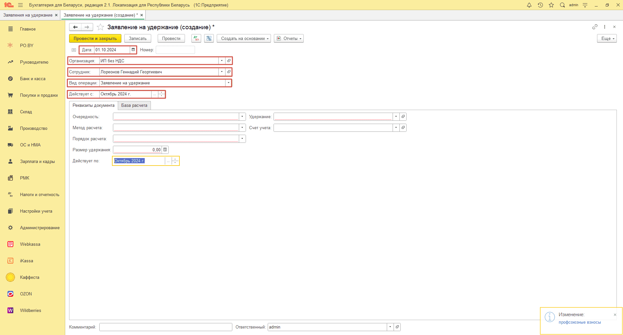
Task: Expand Очередность dropdown
Action: (x=242, y=117)
